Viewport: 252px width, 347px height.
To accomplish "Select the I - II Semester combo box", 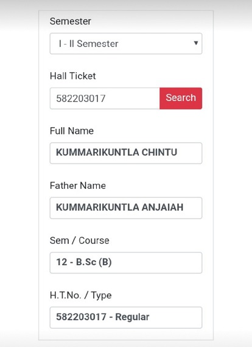I will coord(126,43).
